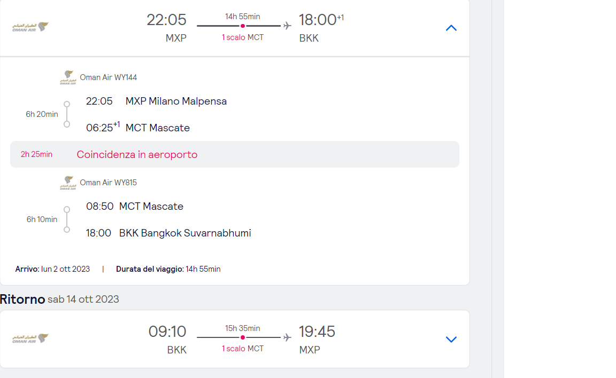
Task: Click the red stopover dot on outbound line
Action: click(243, 26)
